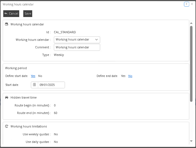Save the working hours calendar
The width and height of the screenshot is (196, 148).
pyautogui.click(x=28, y=14)
